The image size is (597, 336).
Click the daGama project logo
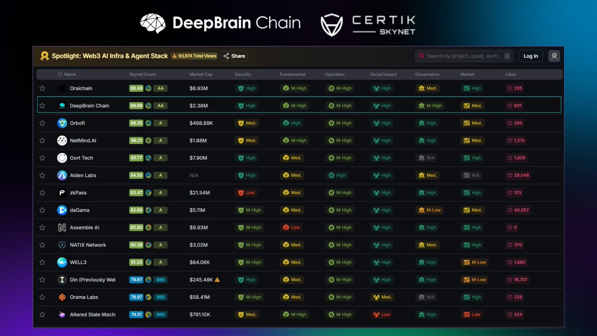62,210
